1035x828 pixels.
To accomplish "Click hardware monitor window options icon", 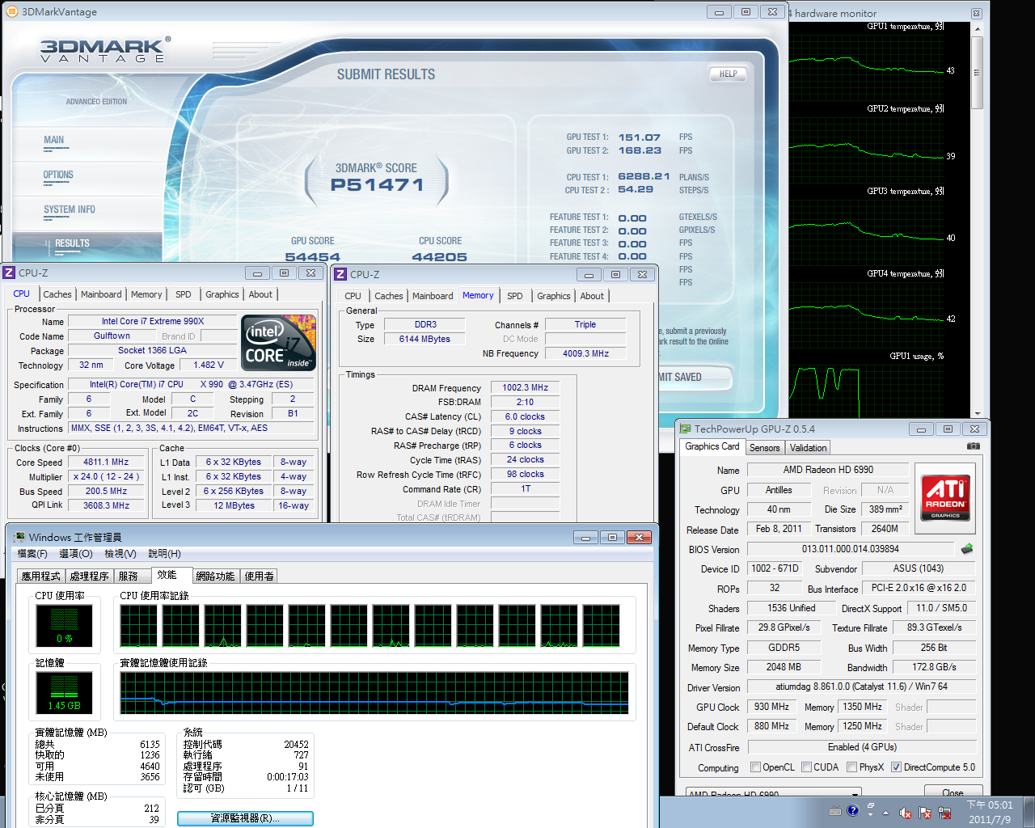I will [x=976, y=13].
